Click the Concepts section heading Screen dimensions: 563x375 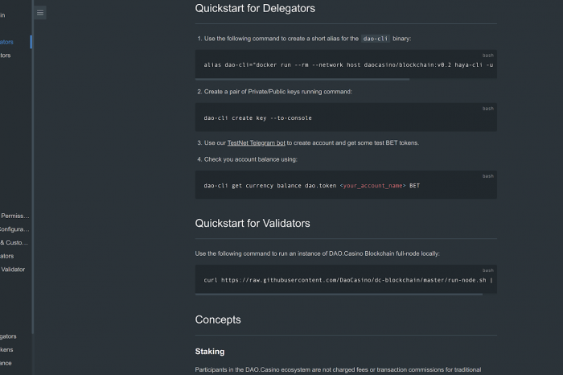(x=218, y=319)
